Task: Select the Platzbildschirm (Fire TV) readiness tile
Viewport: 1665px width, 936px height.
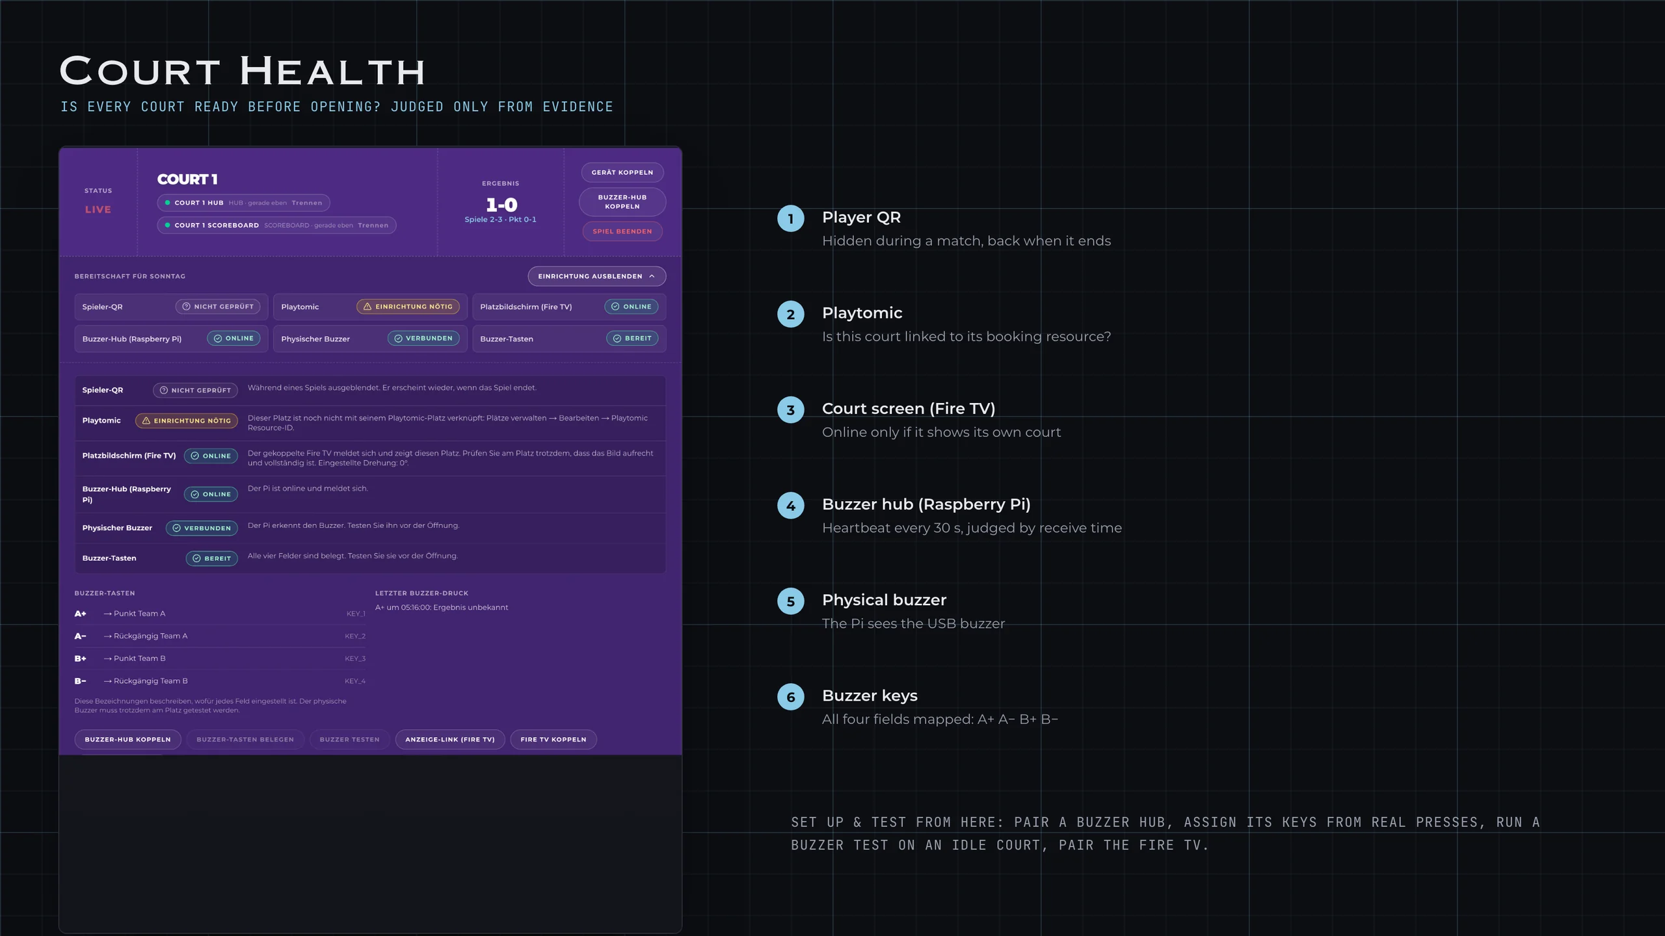Action: (x=569, y=307)
